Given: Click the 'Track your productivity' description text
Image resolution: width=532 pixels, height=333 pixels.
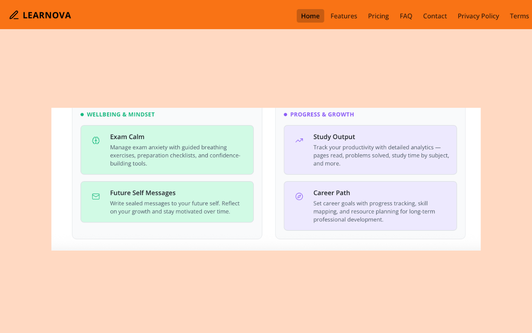Looking at the screenshot, I should (381, 155).
